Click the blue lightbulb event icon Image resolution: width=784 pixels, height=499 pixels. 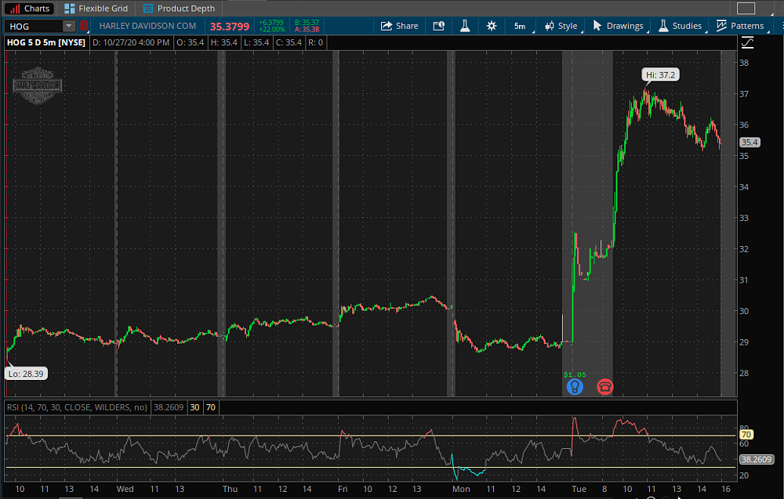click(575, 386)
